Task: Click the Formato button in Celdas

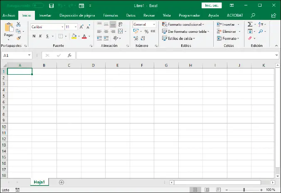Action: pos(228,38)
